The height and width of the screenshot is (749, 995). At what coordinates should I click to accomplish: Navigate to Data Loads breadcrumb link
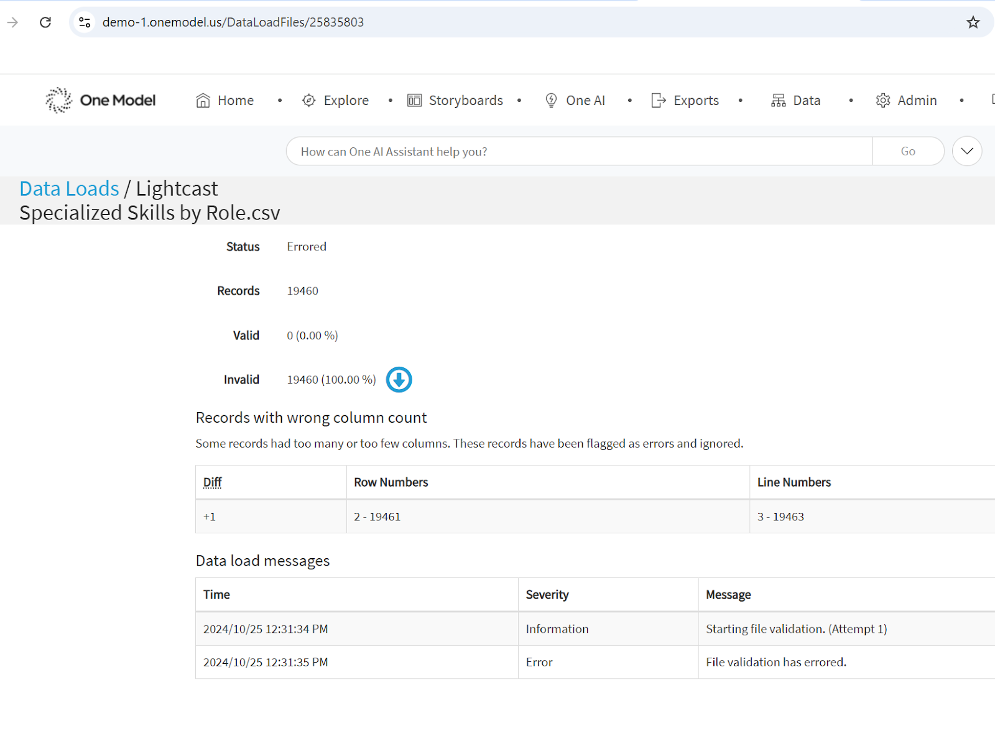(x=69, y=188)
